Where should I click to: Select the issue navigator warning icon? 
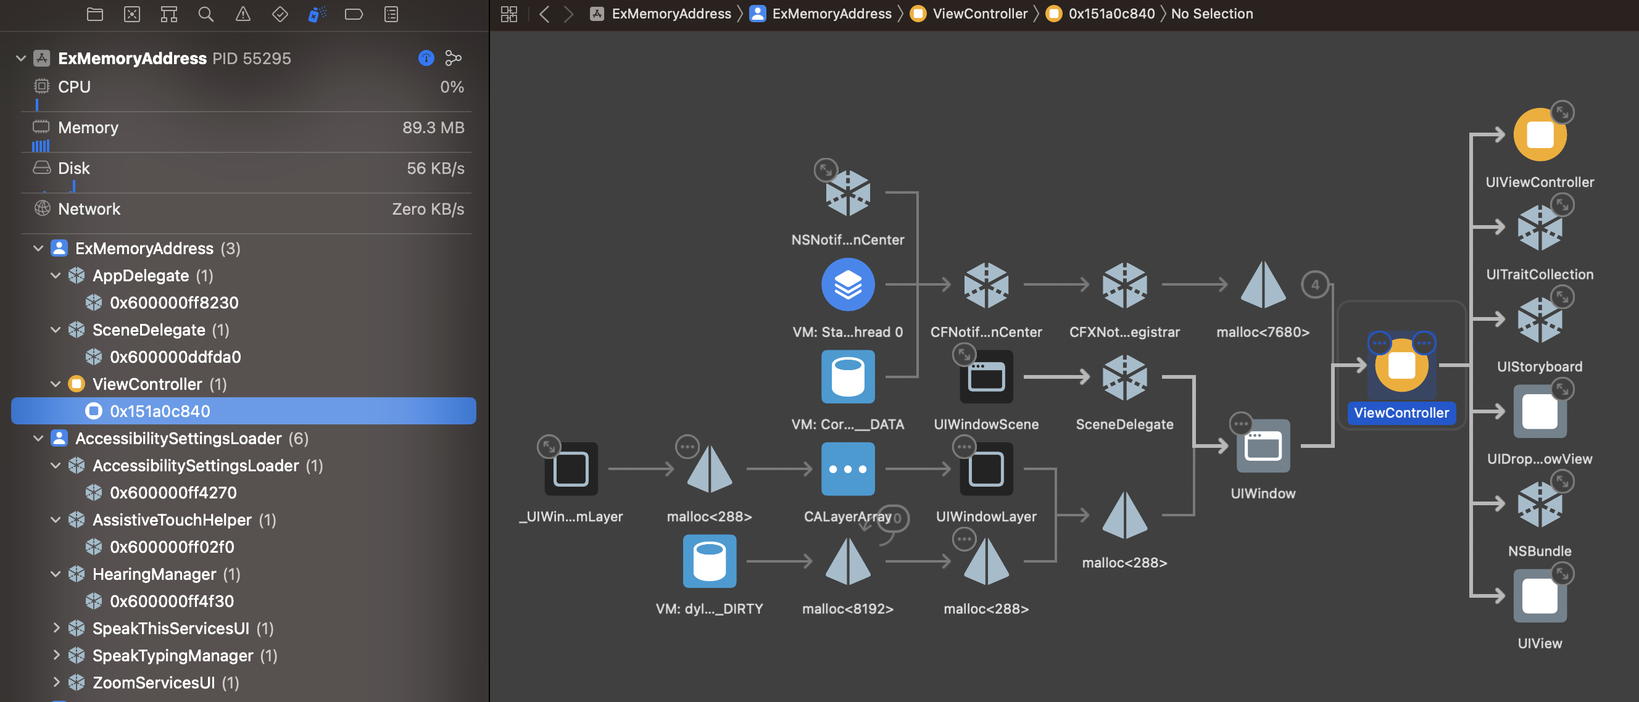click(243, 14)
